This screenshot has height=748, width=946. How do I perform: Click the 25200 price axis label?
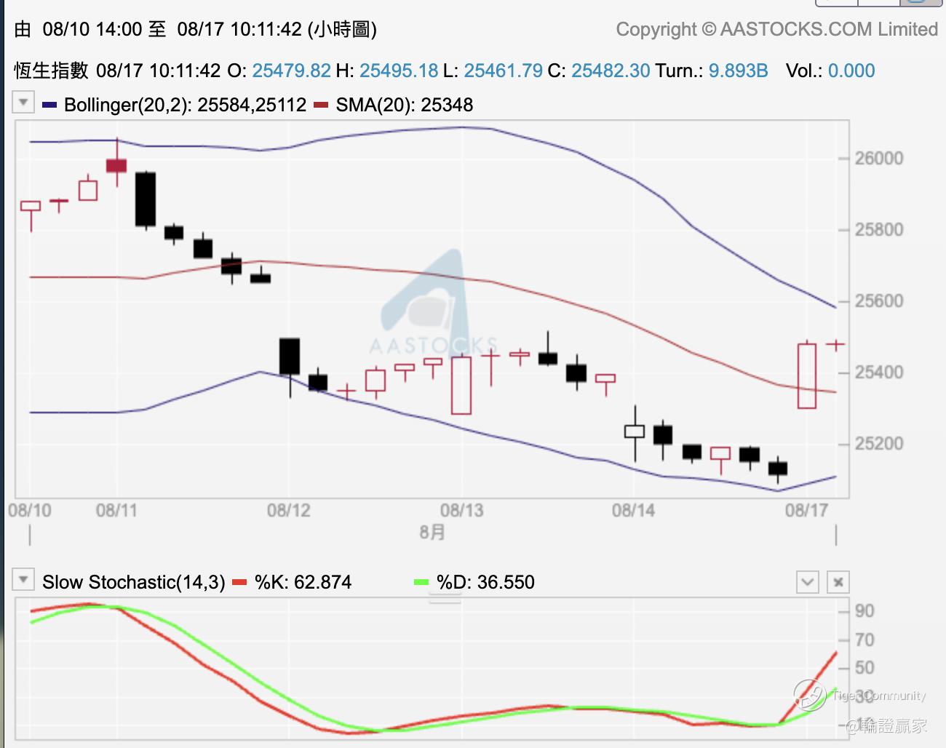click(879, 444)
